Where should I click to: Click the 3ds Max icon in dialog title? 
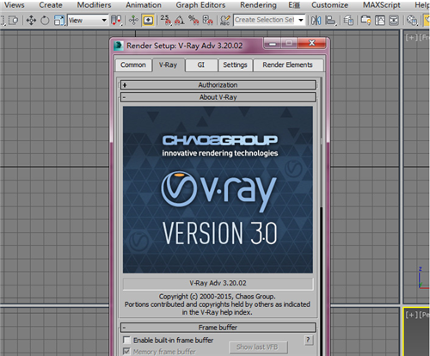119,46
